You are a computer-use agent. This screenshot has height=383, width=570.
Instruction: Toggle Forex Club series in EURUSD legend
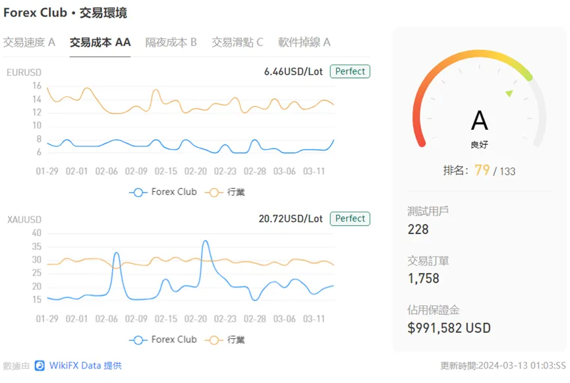pyautogui.click(x=163, y=192)
